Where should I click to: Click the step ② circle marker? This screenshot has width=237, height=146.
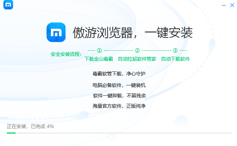(x=137, y=50)
